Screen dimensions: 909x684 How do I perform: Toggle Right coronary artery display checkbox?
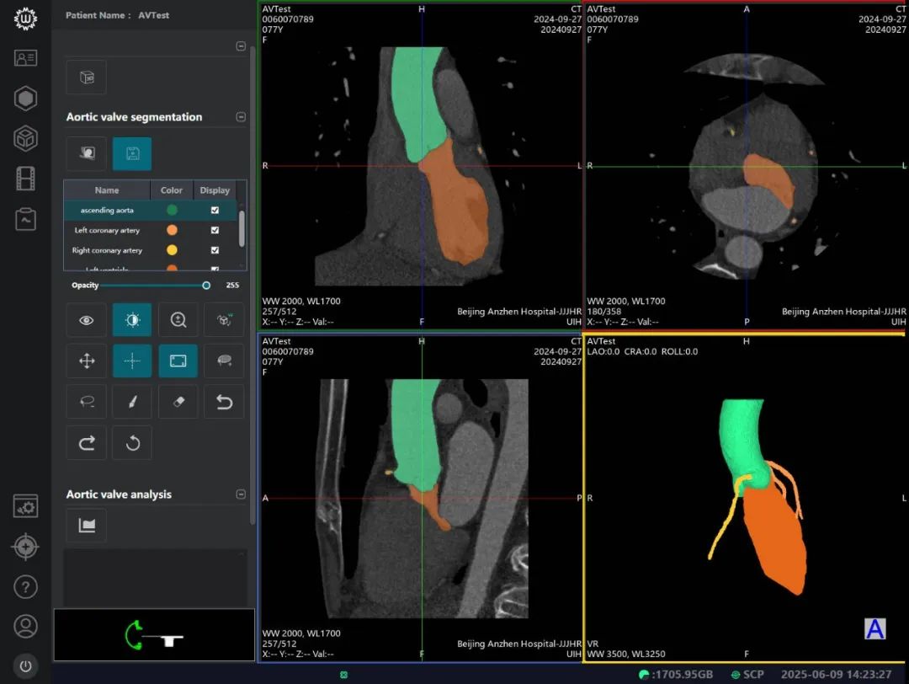(215, 250)
